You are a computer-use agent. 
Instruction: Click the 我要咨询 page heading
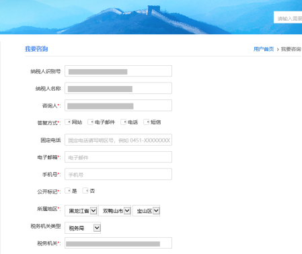click(x=36, y=49)
